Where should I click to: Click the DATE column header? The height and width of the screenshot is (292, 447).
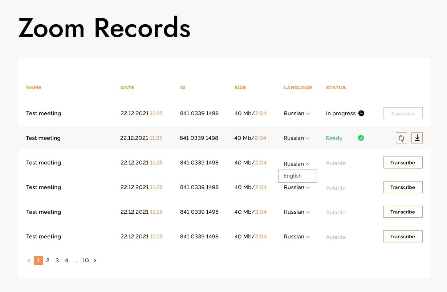127,88
